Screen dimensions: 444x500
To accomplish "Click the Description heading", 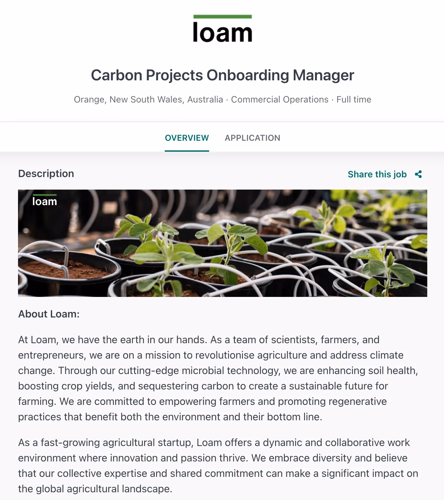I will pos(46,173).
